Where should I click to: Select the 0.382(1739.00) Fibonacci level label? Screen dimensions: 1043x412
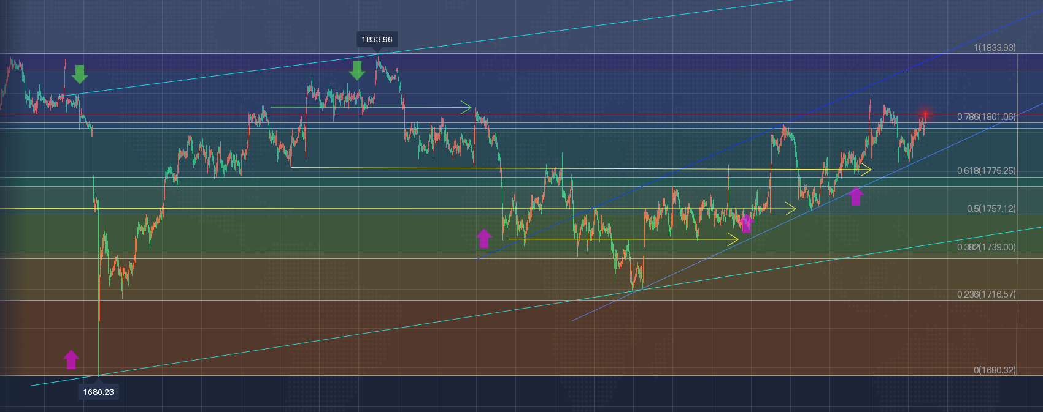click(x=986, y=247)
